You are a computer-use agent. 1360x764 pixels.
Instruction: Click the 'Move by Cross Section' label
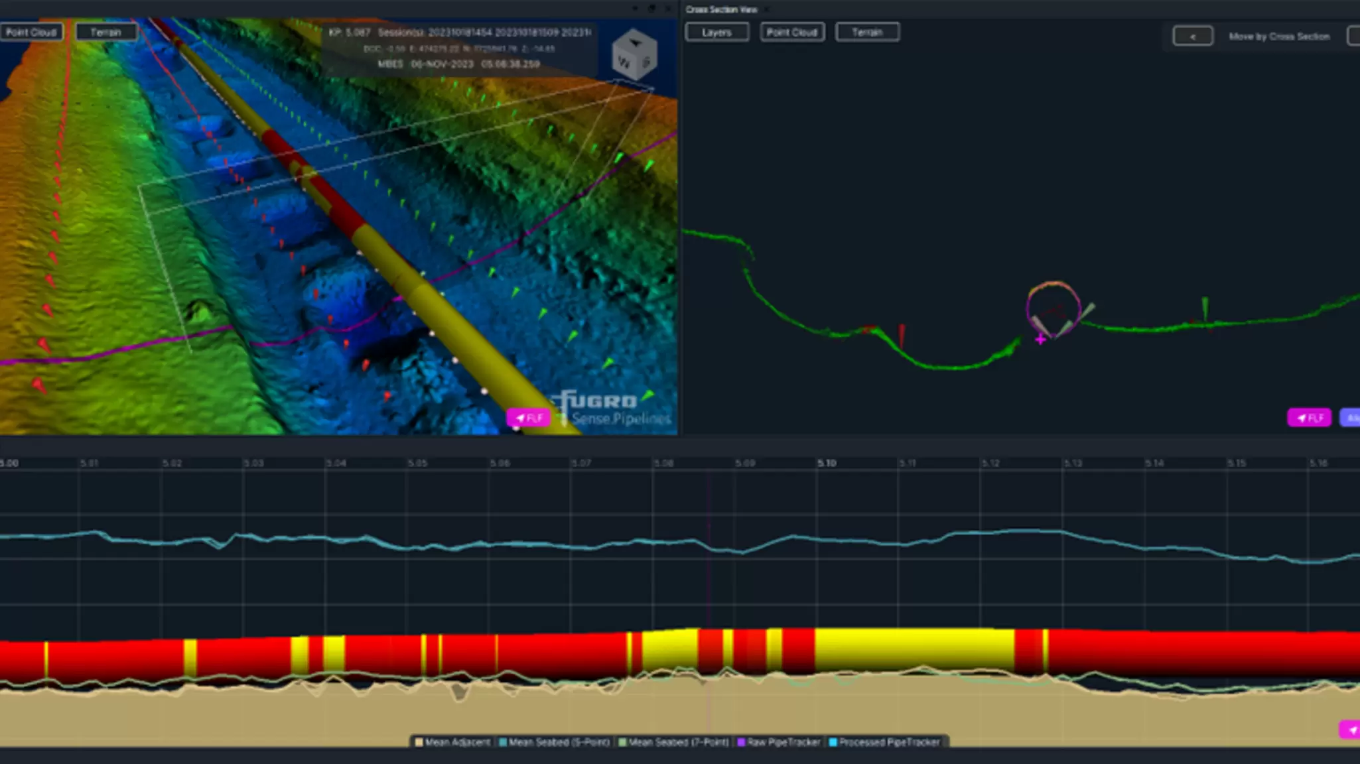pos(1279,36)
